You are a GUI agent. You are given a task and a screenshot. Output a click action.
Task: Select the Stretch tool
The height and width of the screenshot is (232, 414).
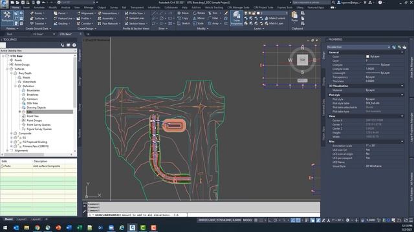click(x=184, y=24)
